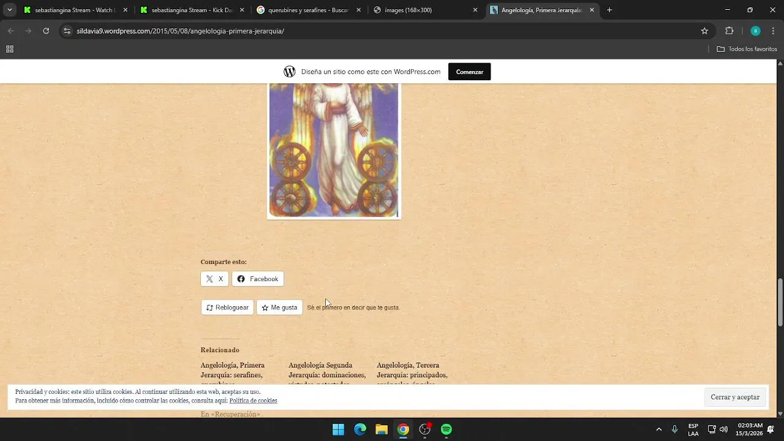
Task: Close the Angelología, Primera Jerarquía tab
Action: click(x=592, y=10)
